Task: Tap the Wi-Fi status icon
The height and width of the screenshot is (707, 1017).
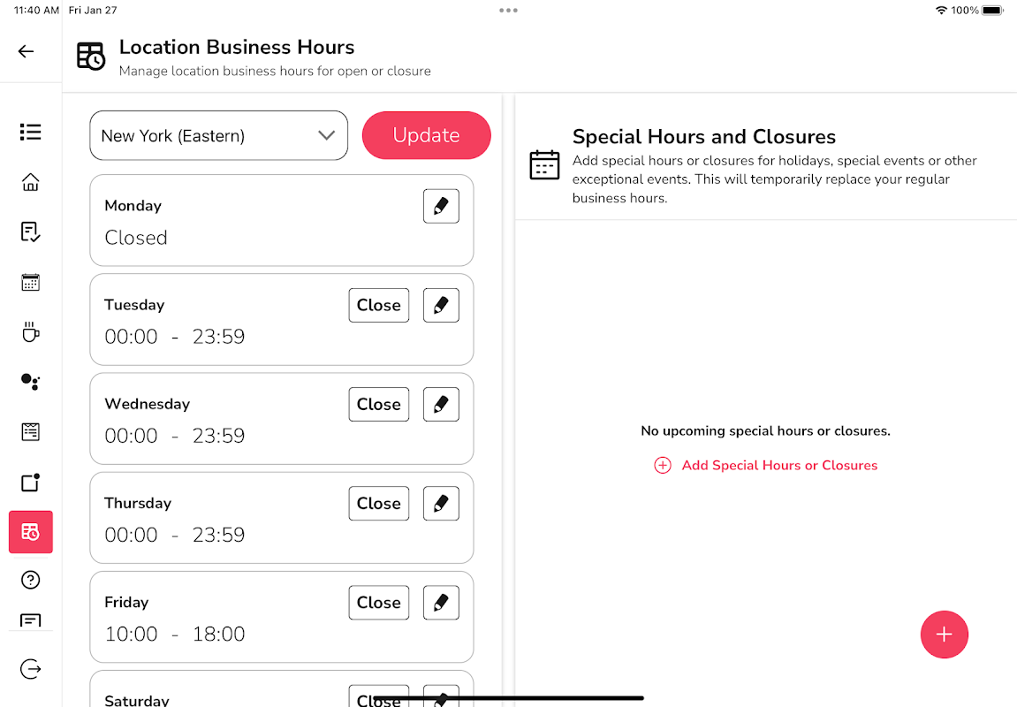Action: (x=941, y=11)
